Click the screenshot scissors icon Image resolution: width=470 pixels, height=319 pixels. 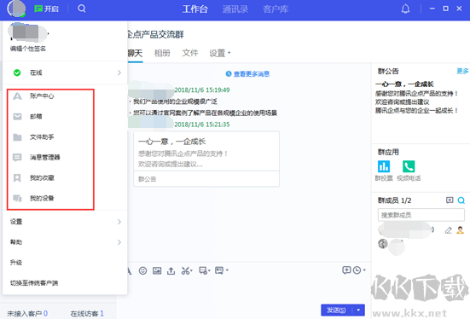point(187,270)
